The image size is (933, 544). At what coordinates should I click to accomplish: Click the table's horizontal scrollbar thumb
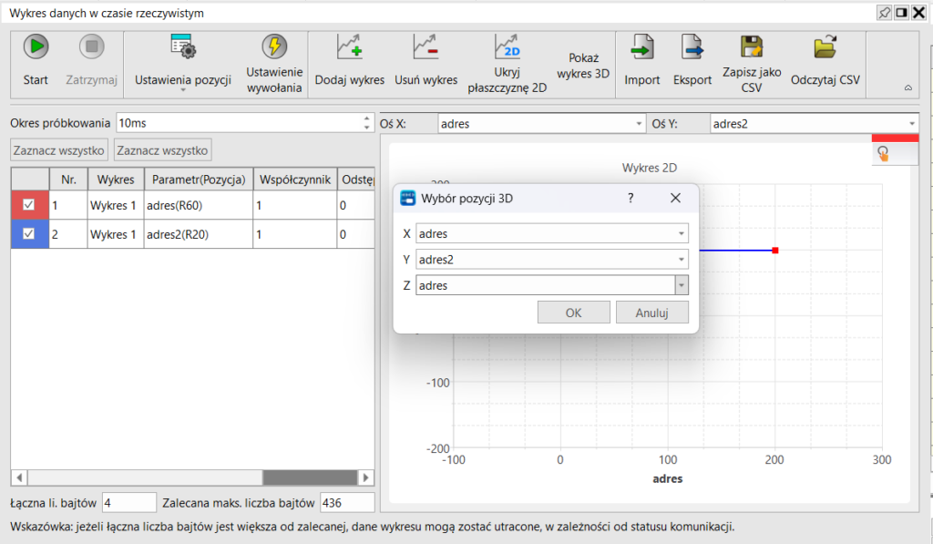[310, 477]
